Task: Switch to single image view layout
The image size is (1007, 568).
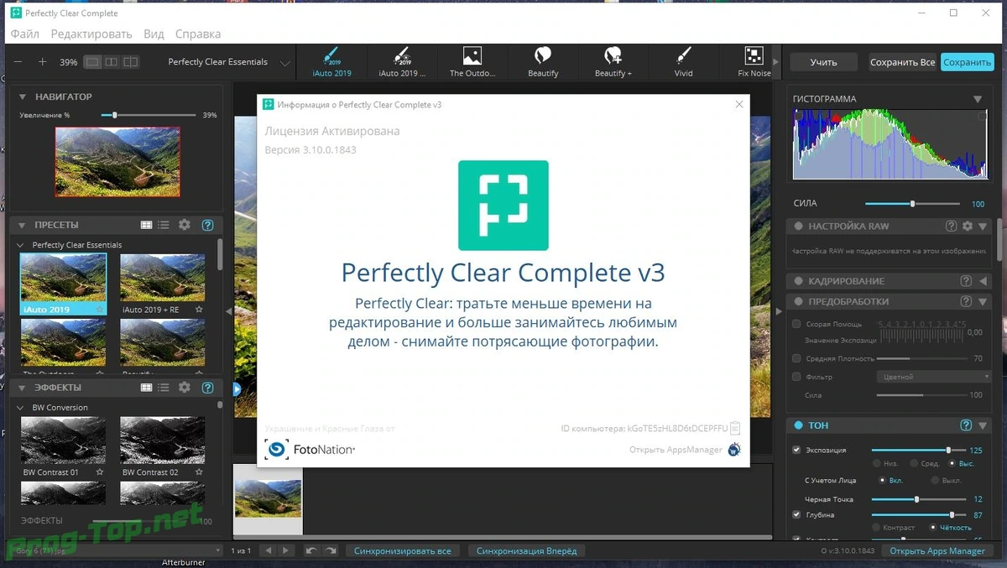Action: click(92, 62)
